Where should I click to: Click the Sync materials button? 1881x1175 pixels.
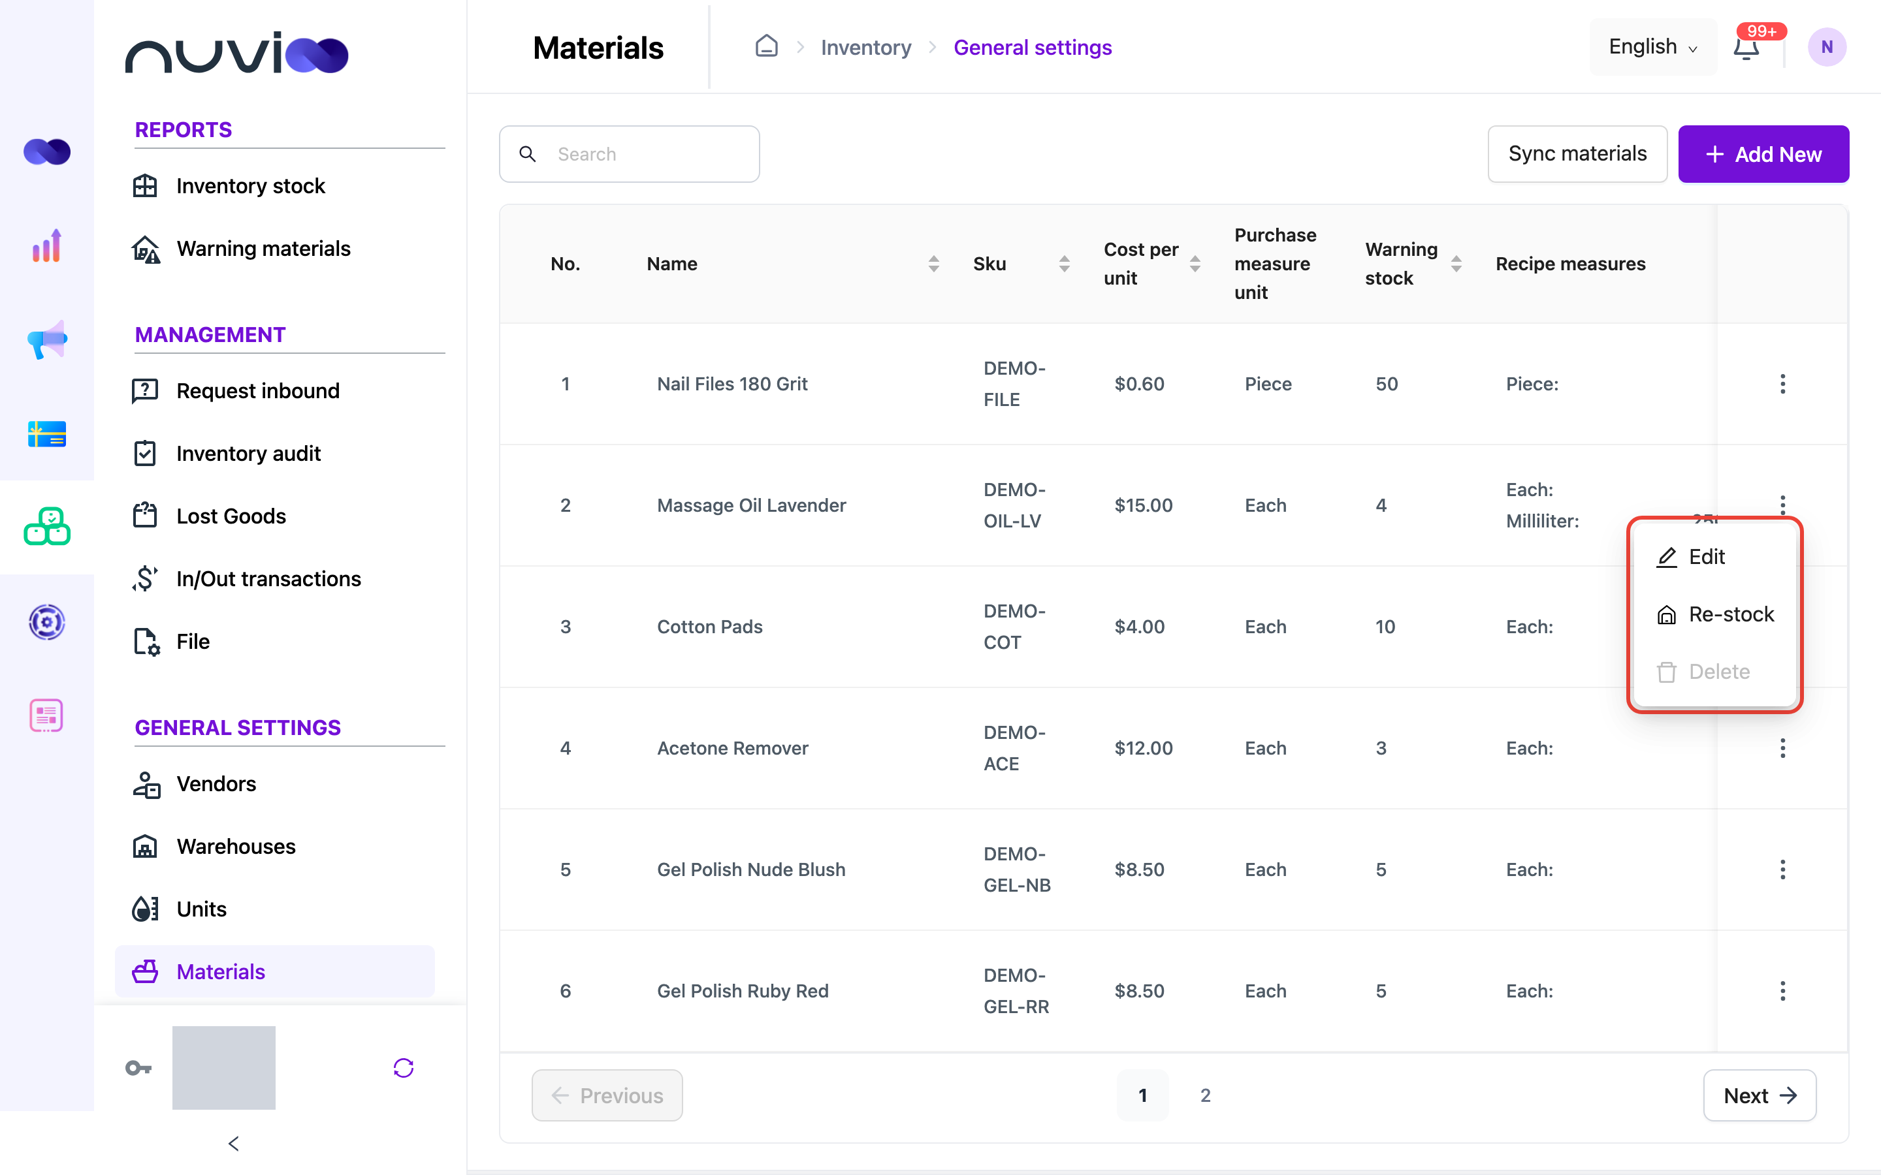(1577, 154)
